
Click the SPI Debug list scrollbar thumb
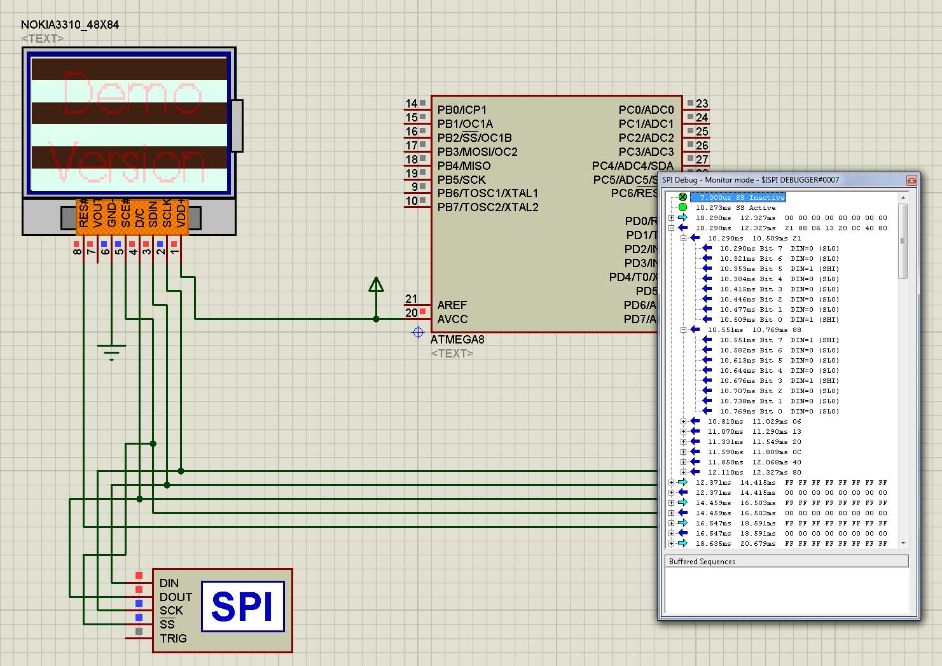tap(903, 241)
